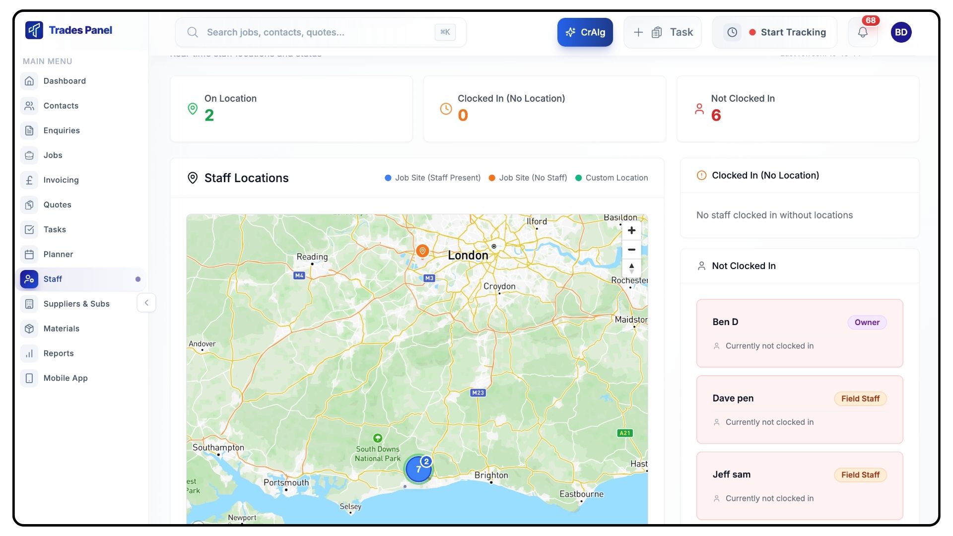Image resolution: width=953 pixels, height=536 pixels.
Task: Click the orange job site map pin
Action: [422, 251]
